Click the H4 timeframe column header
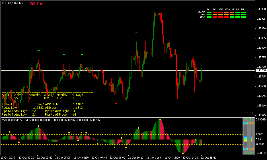267x160 pixels. tap(238, 9)
